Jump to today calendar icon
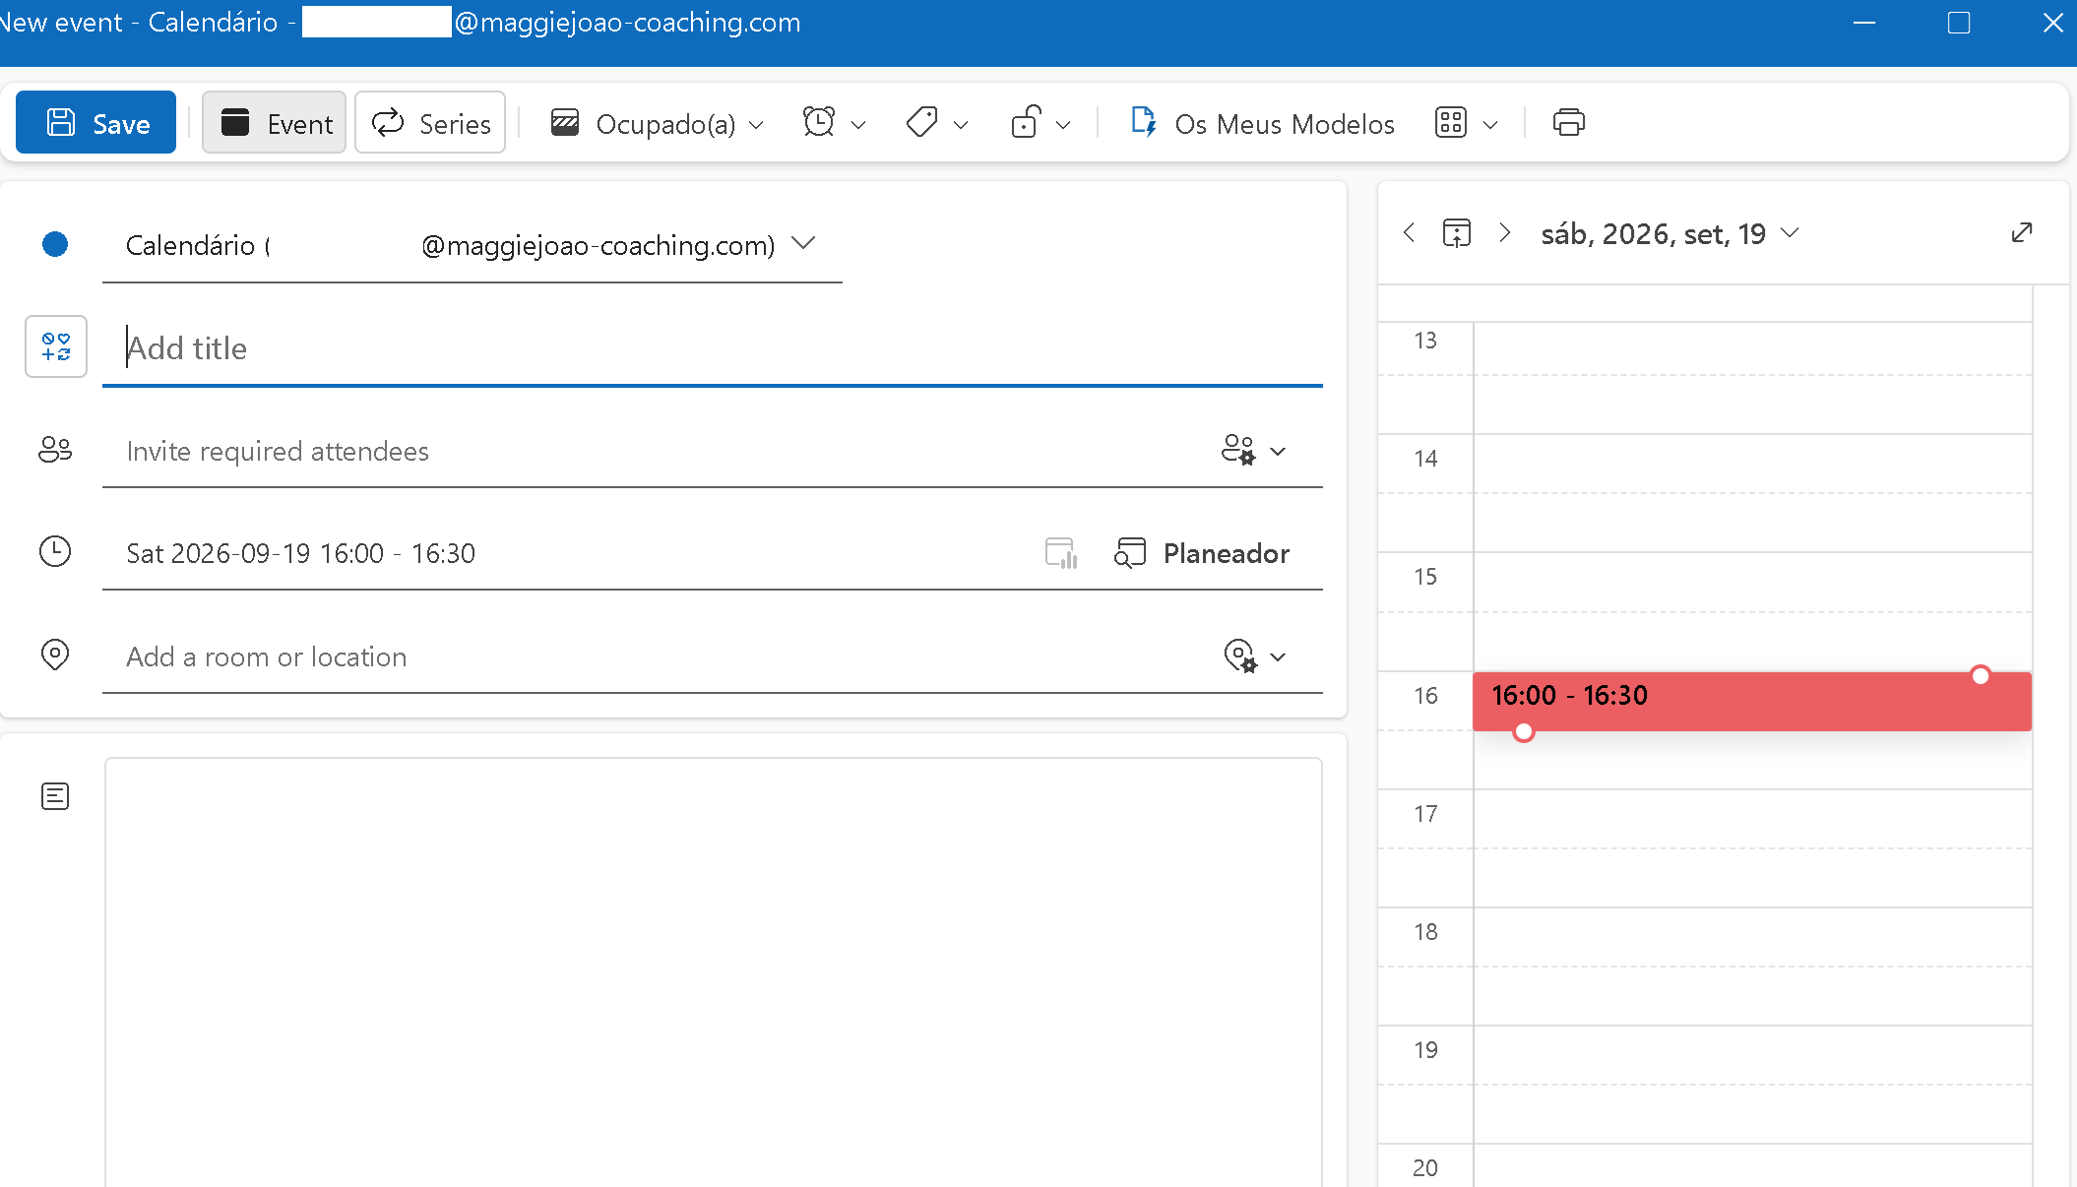2077x1187 pixels. (x=1457, y=233)
